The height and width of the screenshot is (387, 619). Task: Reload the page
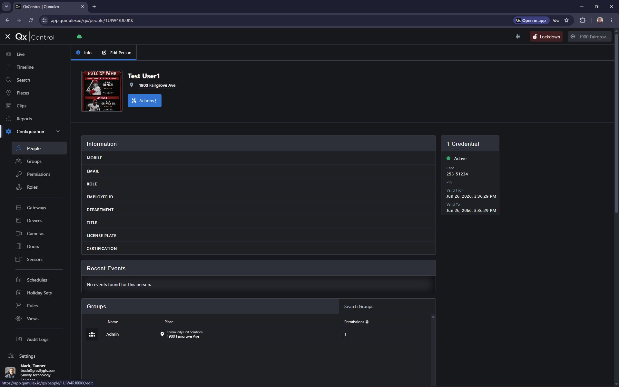pos(31,20)
